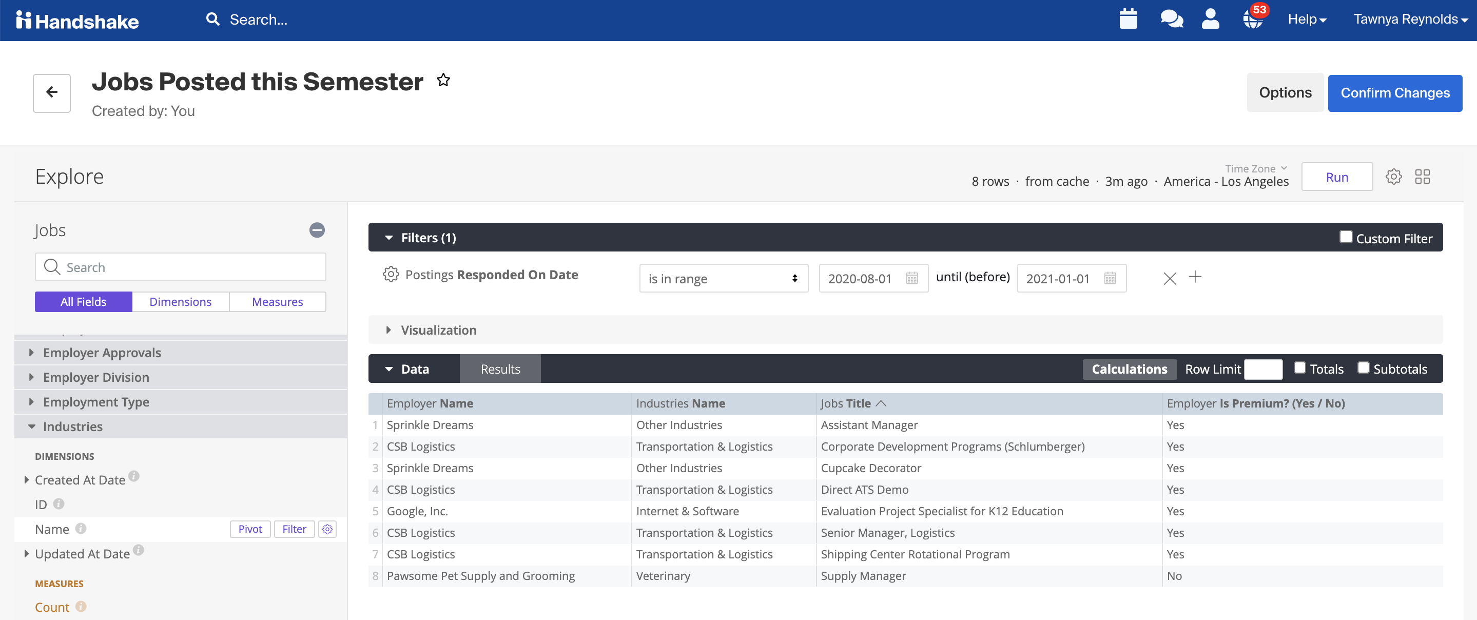Expand Updated At Date dimension
The height and width of the screenshot is (620, 1477).
tap(26, 553)
